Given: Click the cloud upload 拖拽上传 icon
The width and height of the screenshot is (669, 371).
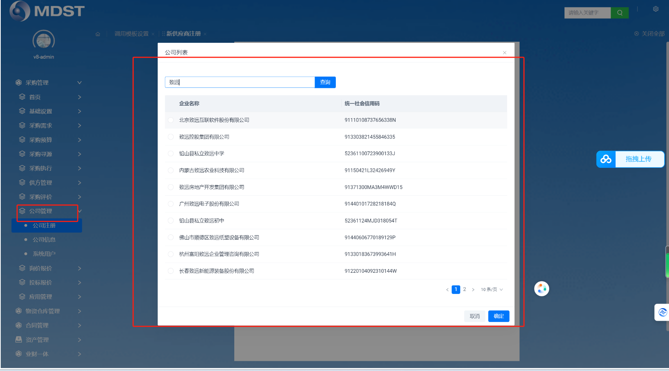Looking at the screenshot, I should (x=606, y=159).
